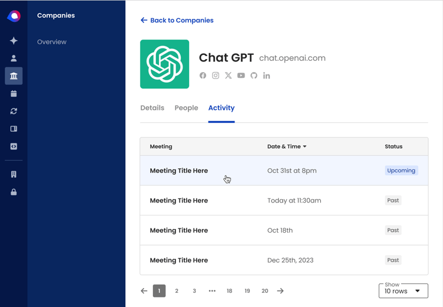Open the sparkle AI icon in sidebar
The height and width of the screenshot is (307, 443).
[x=14, y=41]
